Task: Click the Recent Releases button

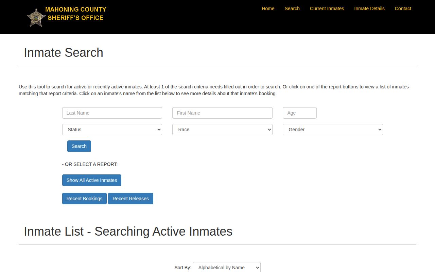Action: tap(130, 199)
